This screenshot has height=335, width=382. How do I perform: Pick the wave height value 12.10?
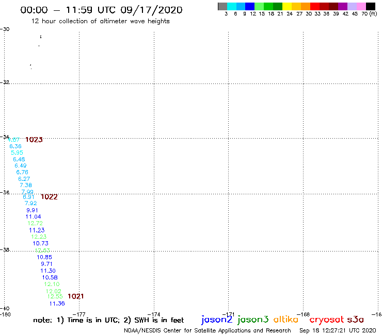52,284
